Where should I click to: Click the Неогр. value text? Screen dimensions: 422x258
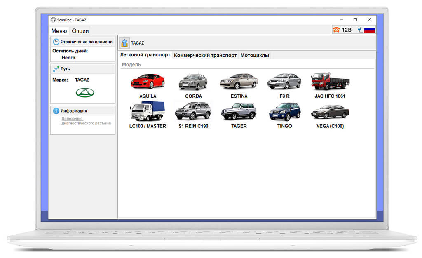click(x=69, y=58)
